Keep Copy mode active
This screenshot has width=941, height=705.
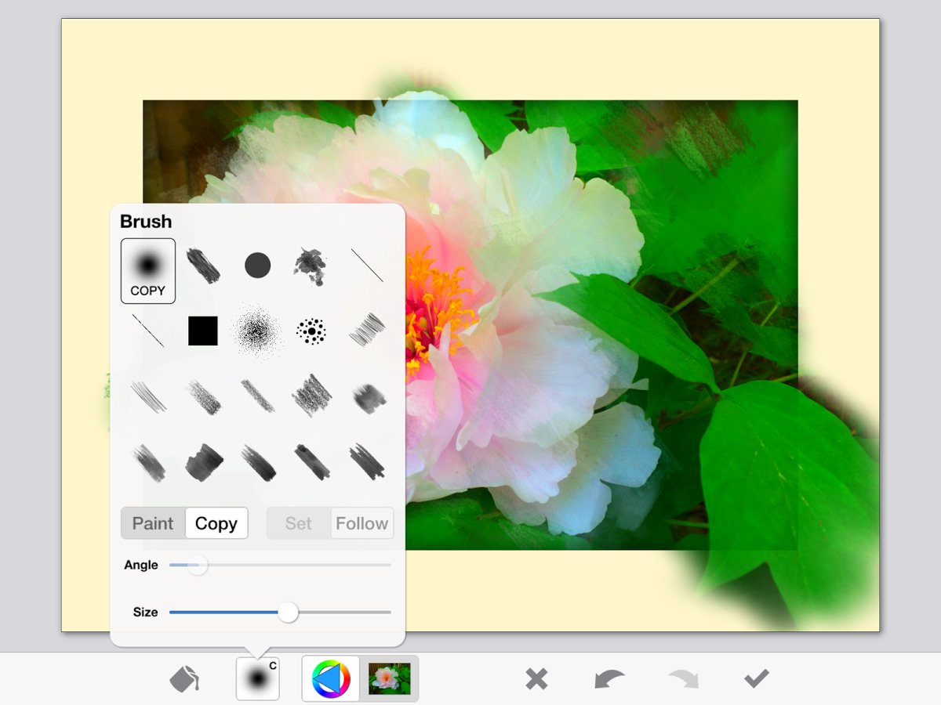tap(216, 523)
